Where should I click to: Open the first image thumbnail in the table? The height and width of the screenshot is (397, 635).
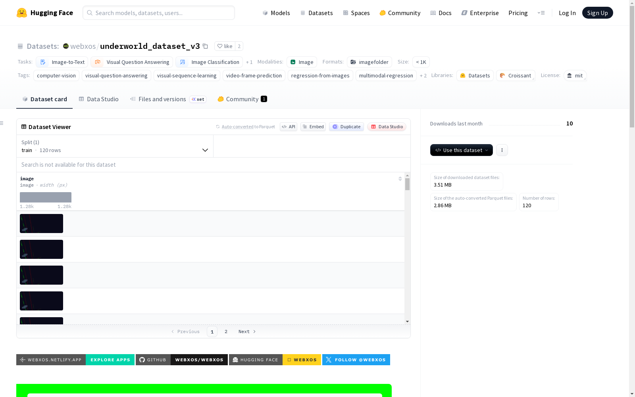coord(41,224)
